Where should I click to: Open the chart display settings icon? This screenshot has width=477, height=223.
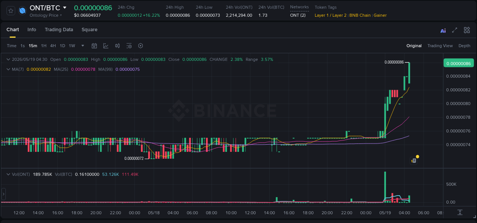tap(129, 46)
